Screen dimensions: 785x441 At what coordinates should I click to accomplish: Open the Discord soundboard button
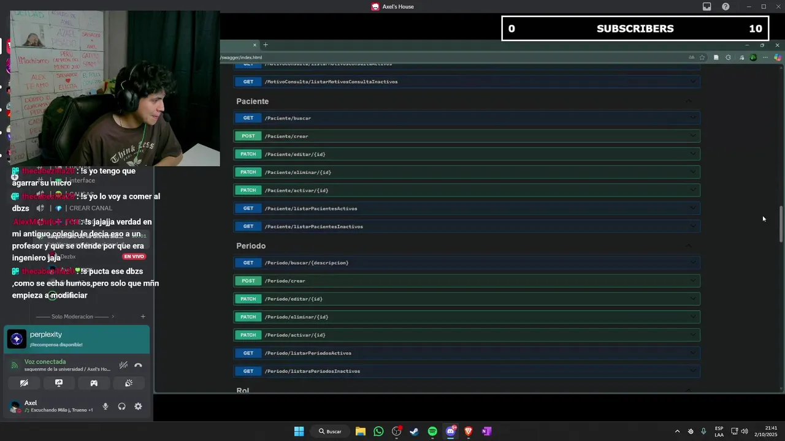pos(129,383)
